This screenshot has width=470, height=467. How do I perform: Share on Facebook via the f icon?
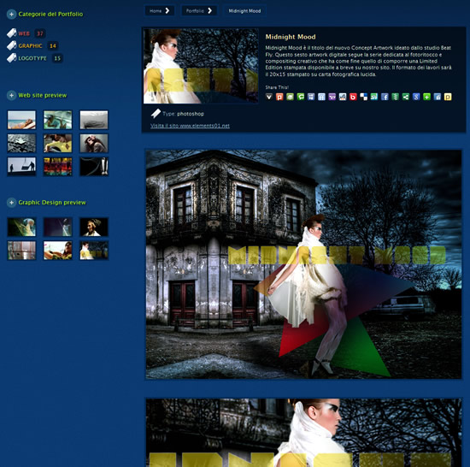point(385,97)
